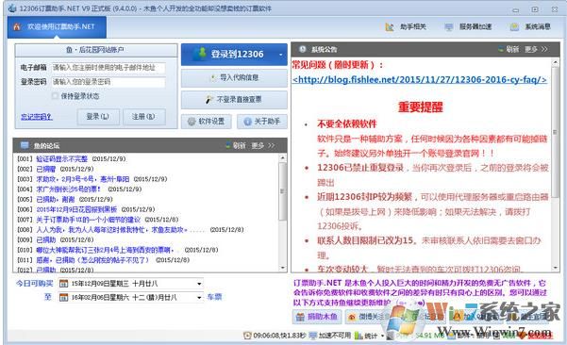The height and width of the screenshot is (345, 567).
Task: Click the app logo in title bar
Action: coord(12,8)
